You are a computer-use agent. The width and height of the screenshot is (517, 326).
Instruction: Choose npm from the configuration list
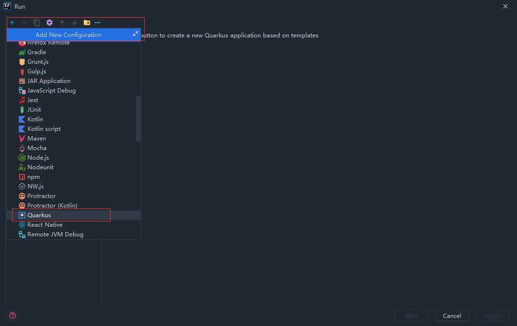pos(74,176)
